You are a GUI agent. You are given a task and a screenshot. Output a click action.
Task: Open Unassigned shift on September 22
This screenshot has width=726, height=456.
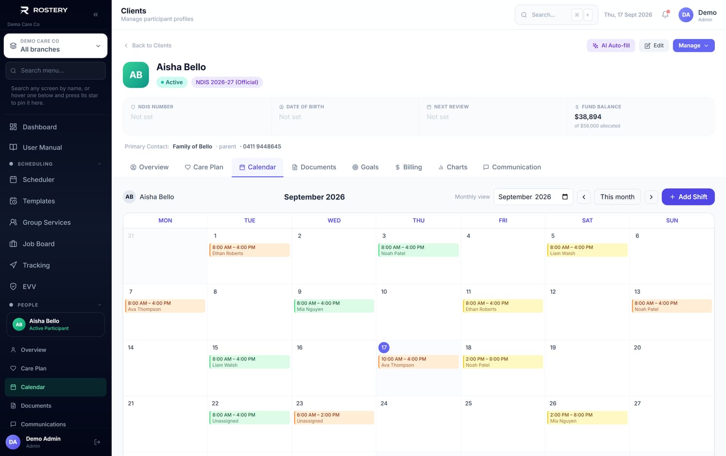[x=249, y=418]
